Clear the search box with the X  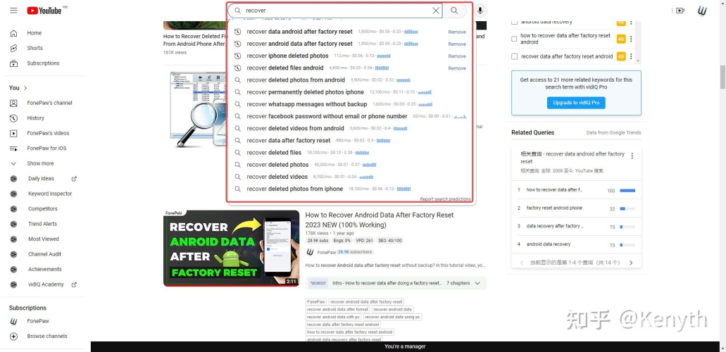click(x=436, y=10)
